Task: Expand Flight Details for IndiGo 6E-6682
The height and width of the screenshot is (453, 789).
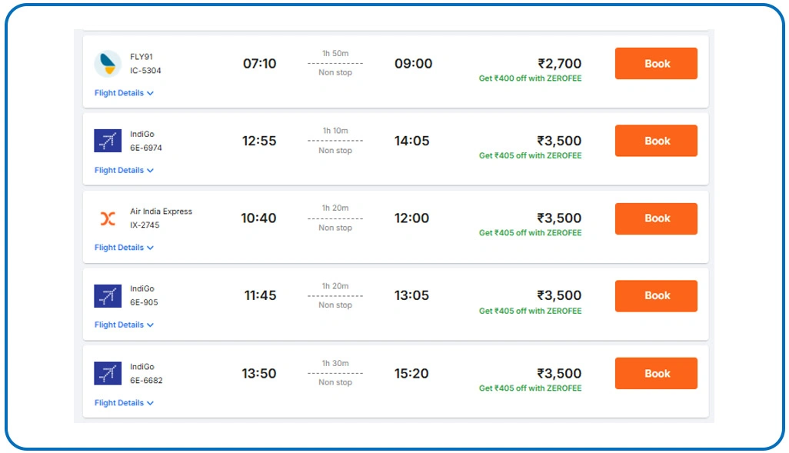Action: pos(124,403)
